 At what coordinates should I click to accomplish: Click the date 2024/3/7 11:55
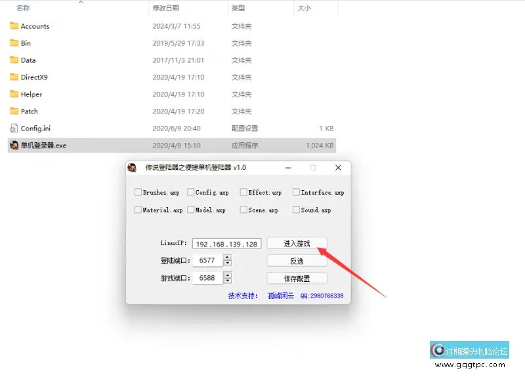[177, 26]
